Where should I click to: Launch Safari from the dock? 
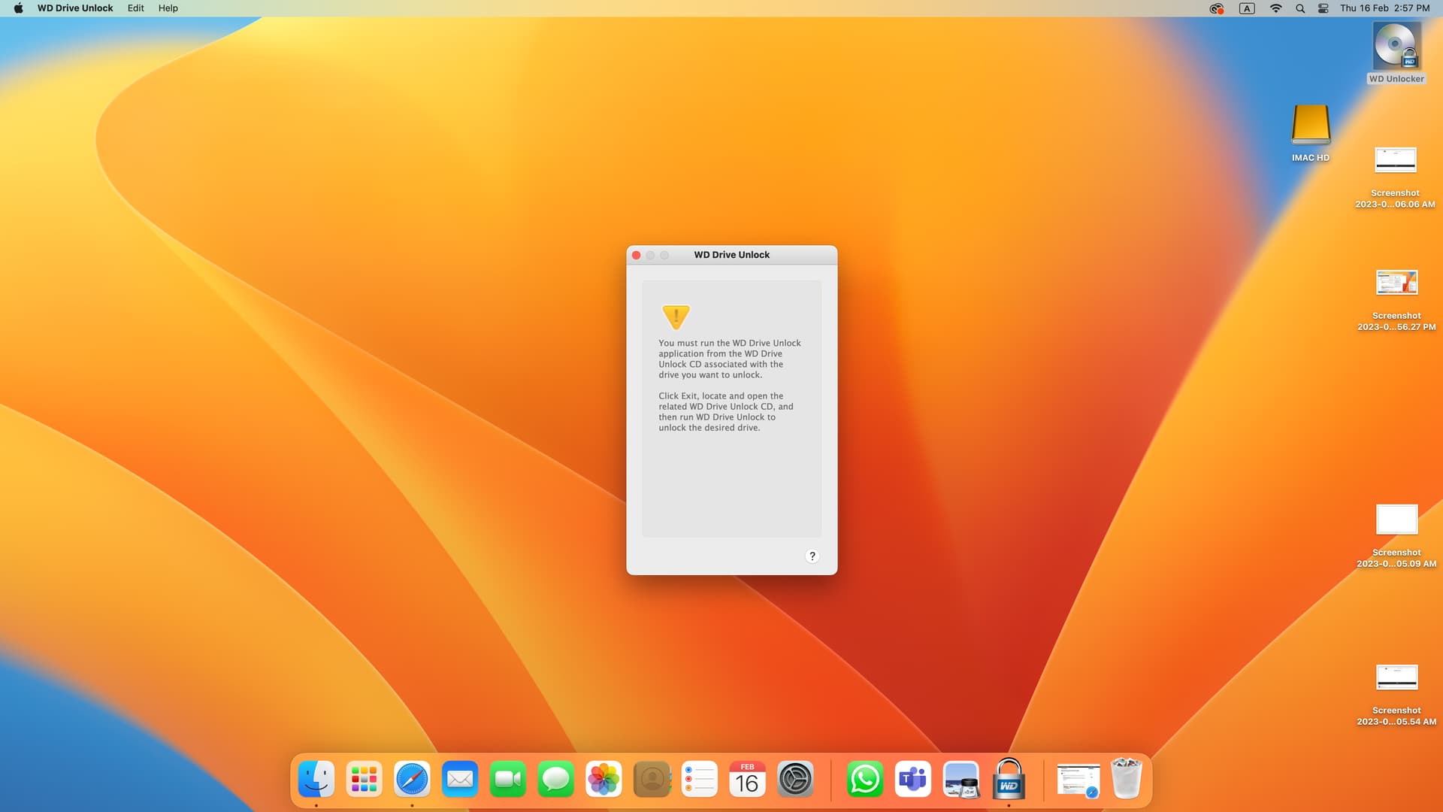[x=412, y=780]
